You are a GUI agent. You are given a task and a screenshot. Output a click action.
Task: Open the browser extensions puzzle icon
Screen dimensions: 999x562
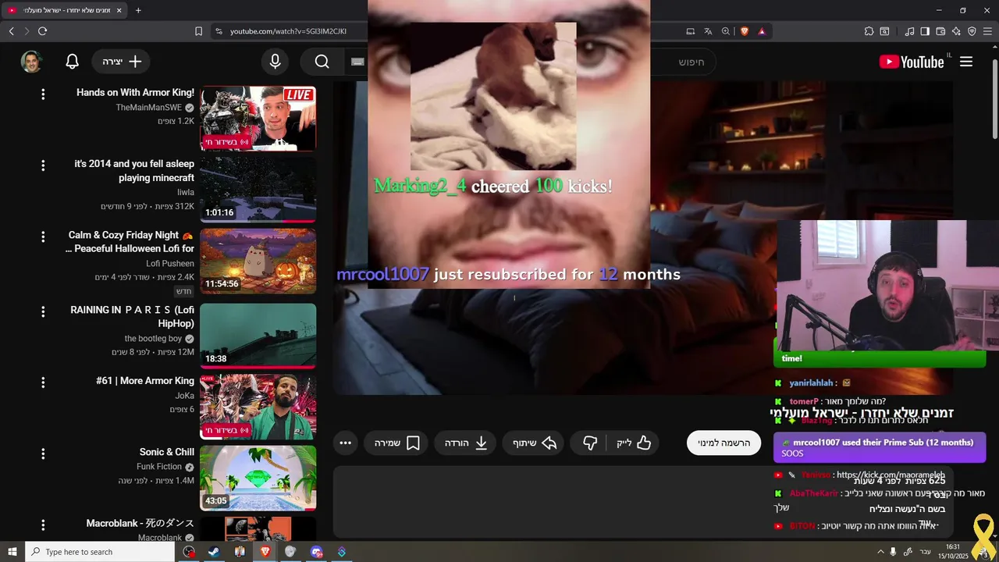click(869, 31)
